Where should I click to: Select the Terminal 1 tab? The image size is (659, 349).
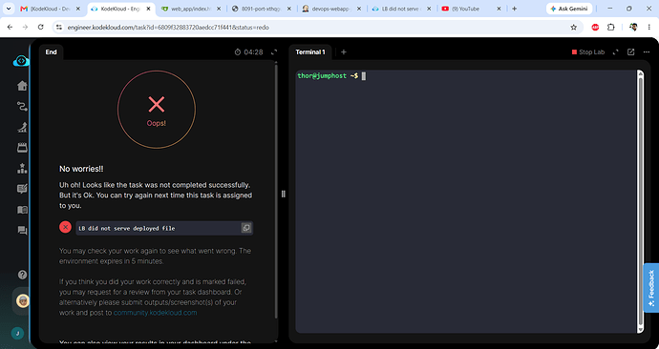pos(310,52)
